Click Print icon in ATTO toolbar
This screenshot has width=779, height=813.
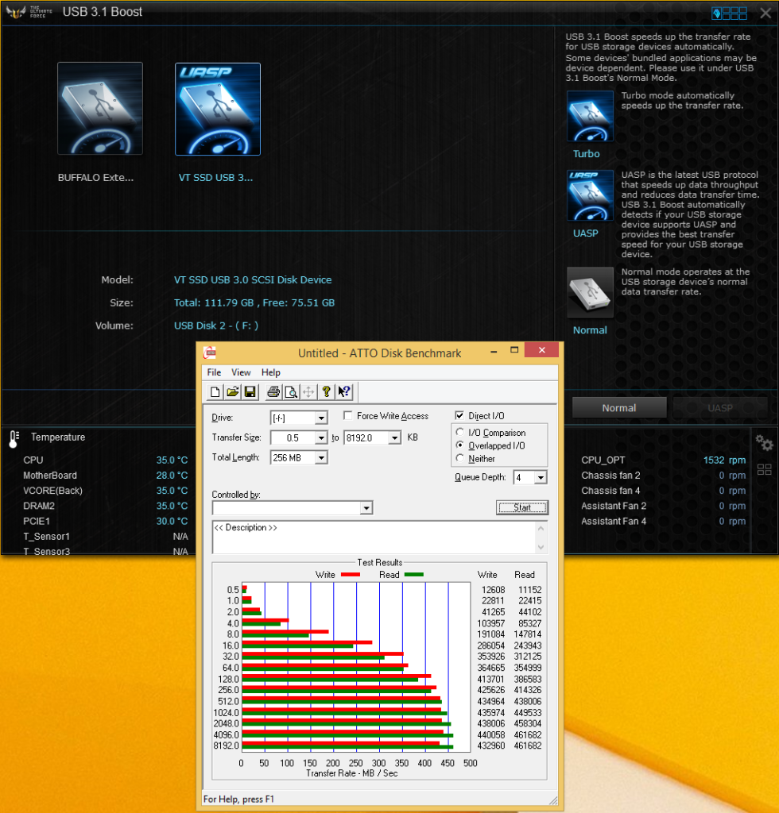point(273,392)
